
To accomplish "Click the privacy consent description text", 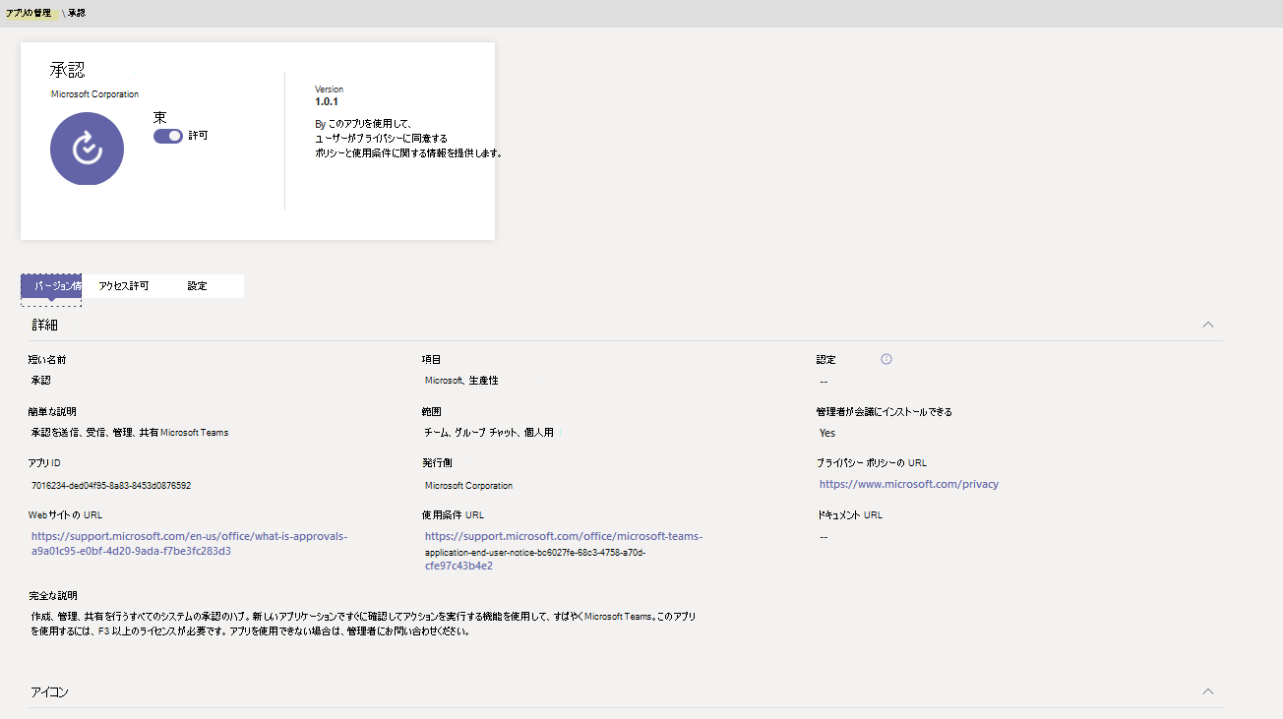I will pyautogui.click(x=408, y=138).
